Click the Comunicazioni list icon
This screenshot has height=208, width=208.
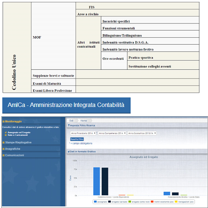(4, 155)
